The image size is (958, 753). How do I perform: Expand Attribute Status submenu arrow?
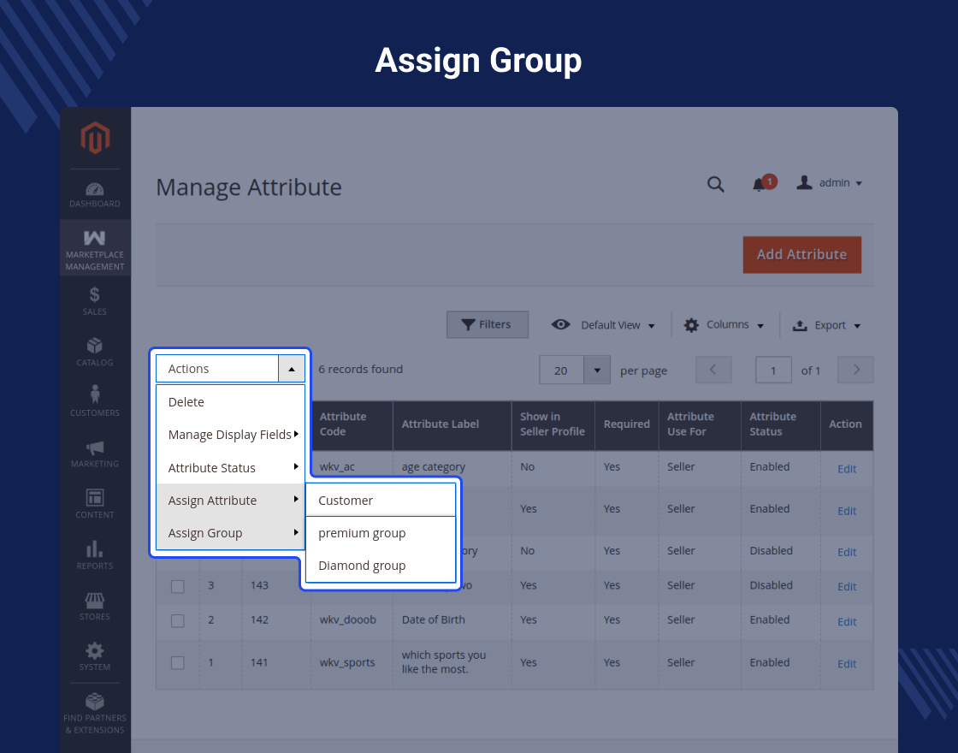click(x=296, y=466)
